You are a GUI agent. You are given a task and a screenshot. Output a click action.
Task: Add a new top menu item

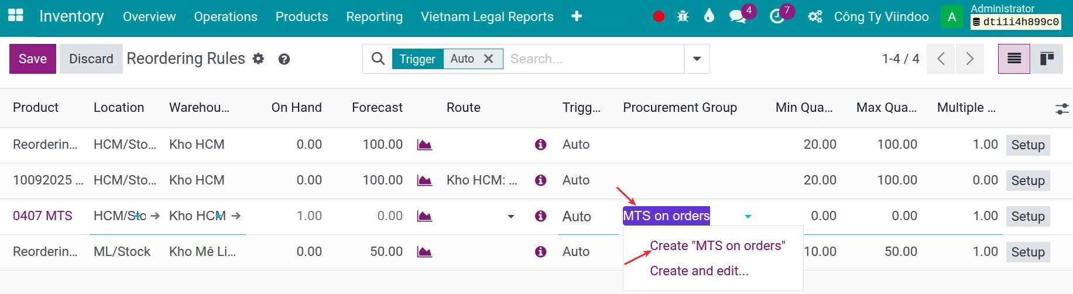click(x=577, y=16)
